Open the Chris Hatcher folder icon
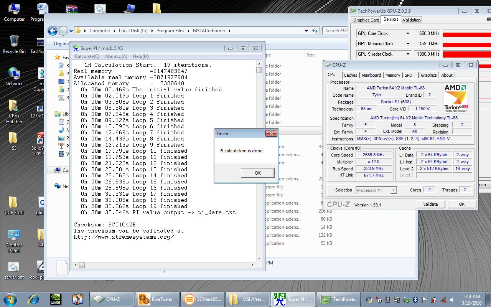491x307 pixels. tap(14, 112)
